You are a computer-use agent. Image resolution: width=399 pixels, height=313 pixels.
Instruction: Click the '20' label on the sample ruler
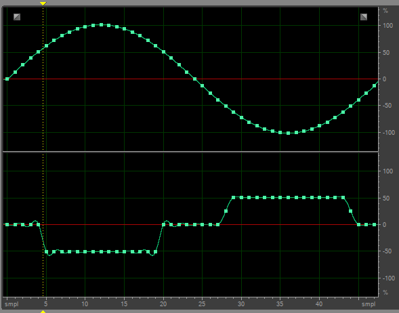(x=163, y=304)
